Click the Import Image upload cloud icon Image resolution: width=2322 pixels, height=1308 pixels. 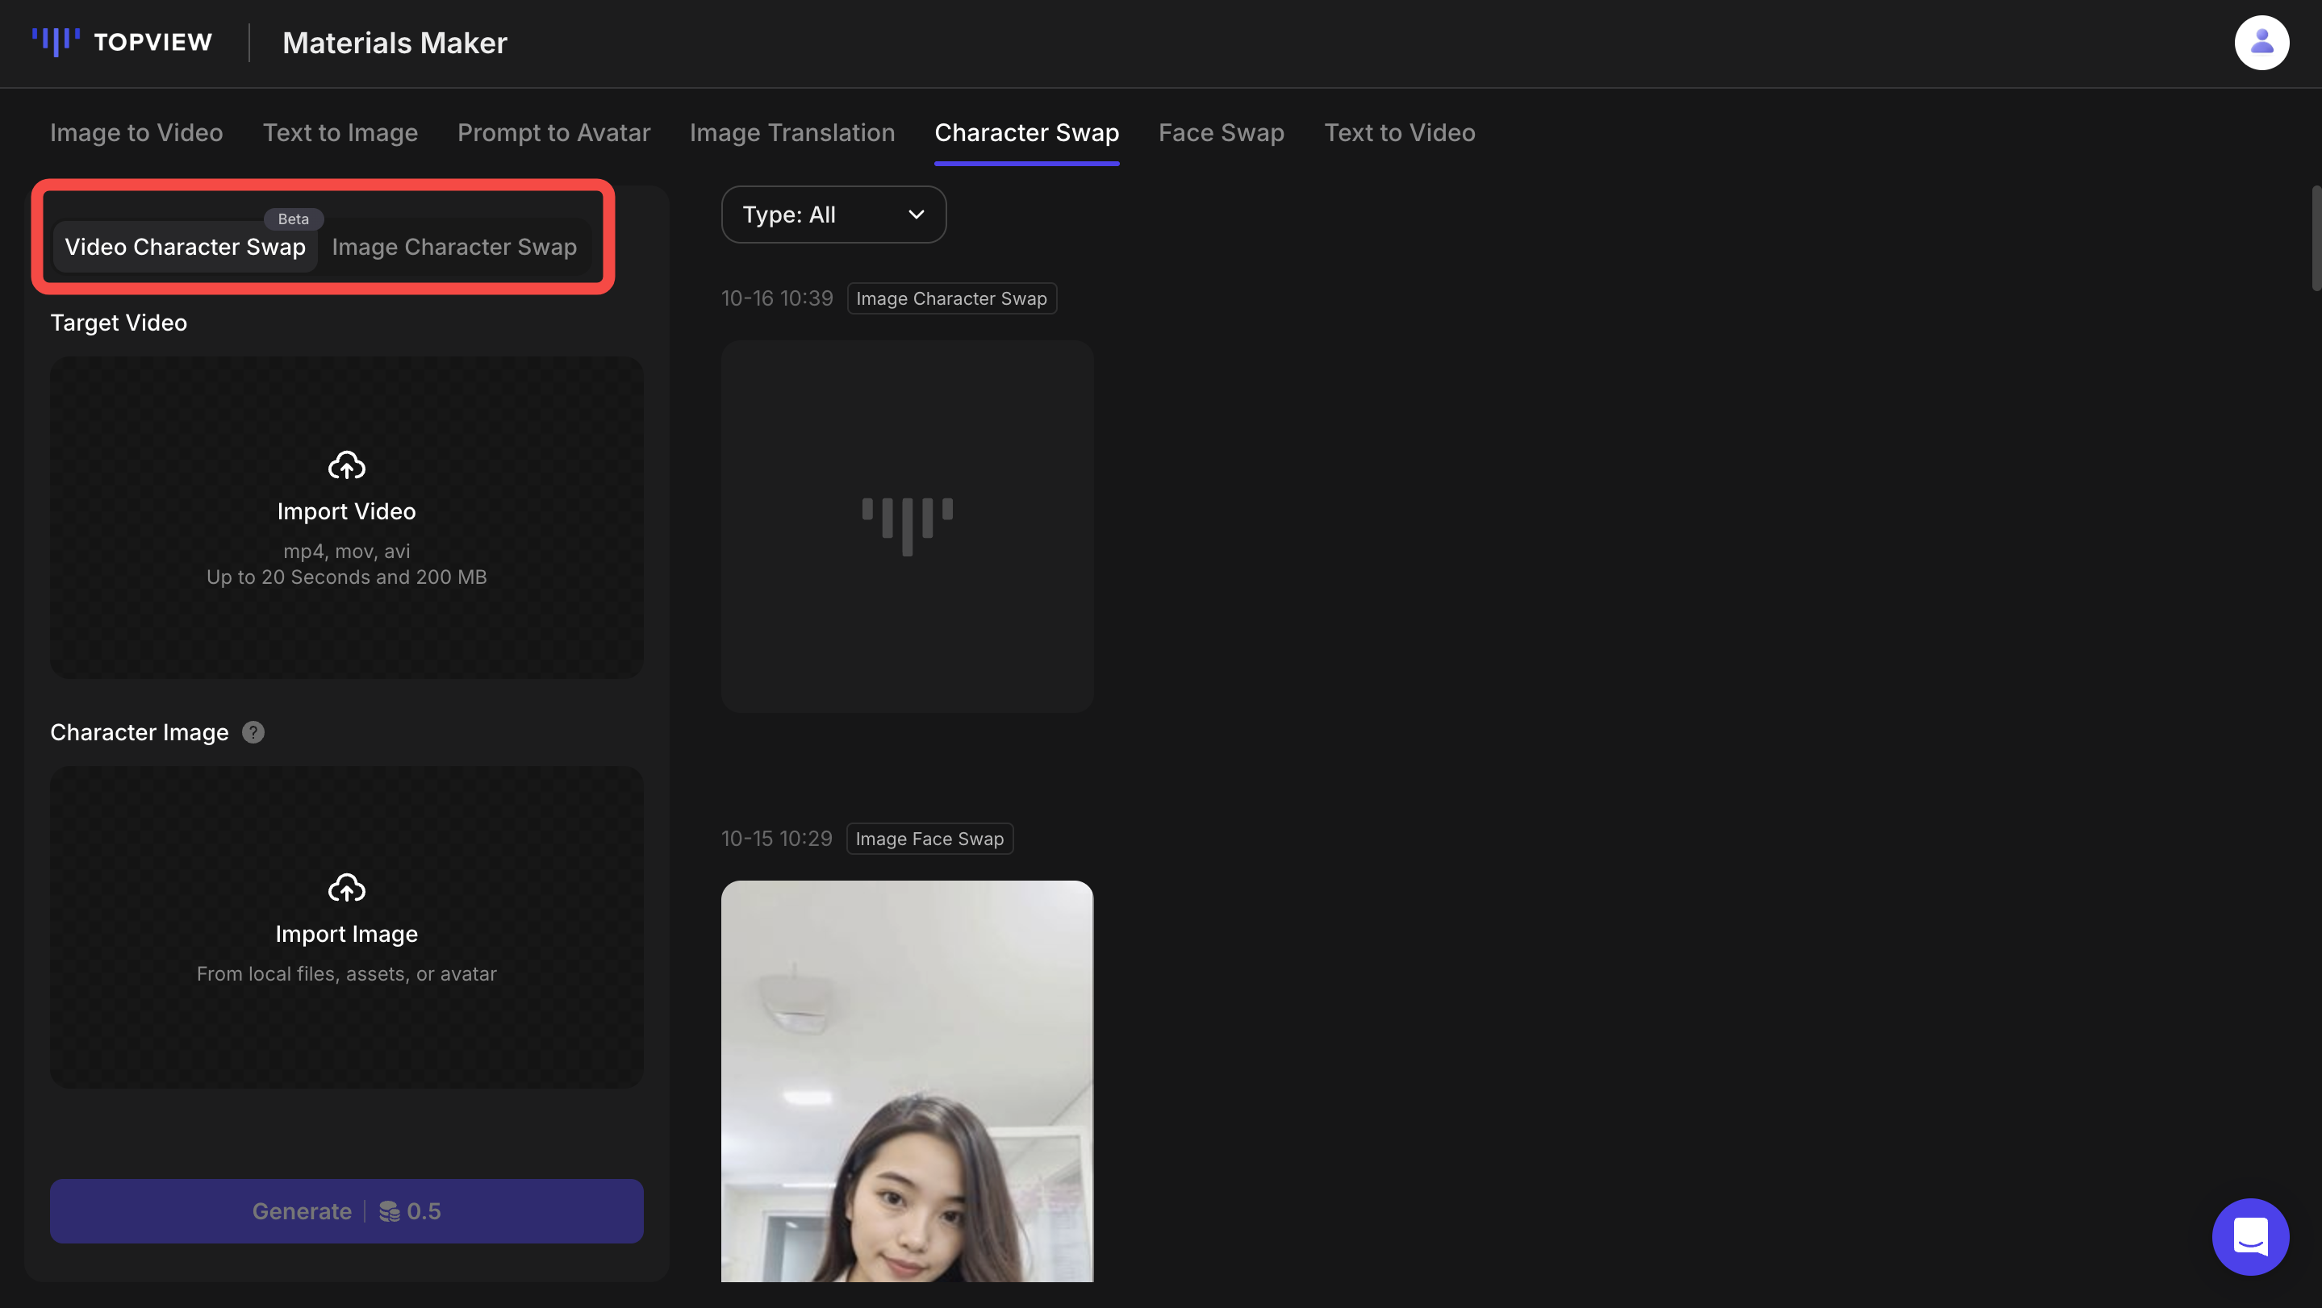(346, 888)
